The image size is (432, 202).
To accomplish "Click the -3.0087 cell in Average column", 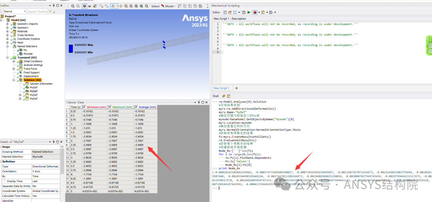I will 146,148.
